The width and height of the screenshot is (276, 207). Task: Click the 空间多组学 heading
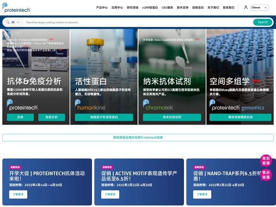coord(229,81)
